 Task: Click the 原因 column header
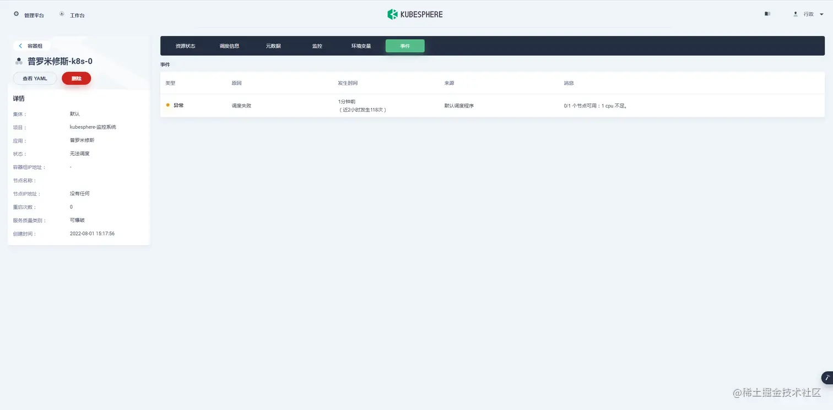click(x=236, y=83)
